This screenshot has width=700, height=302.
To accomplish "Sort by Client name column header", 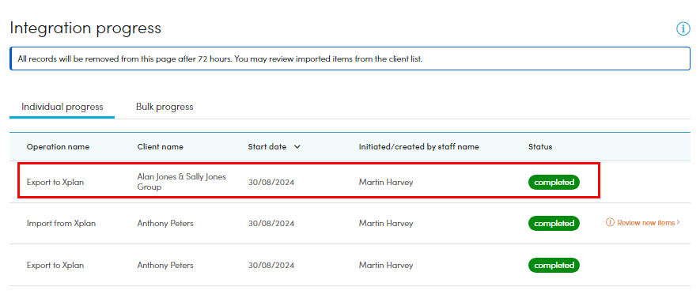I will (161, 147).
